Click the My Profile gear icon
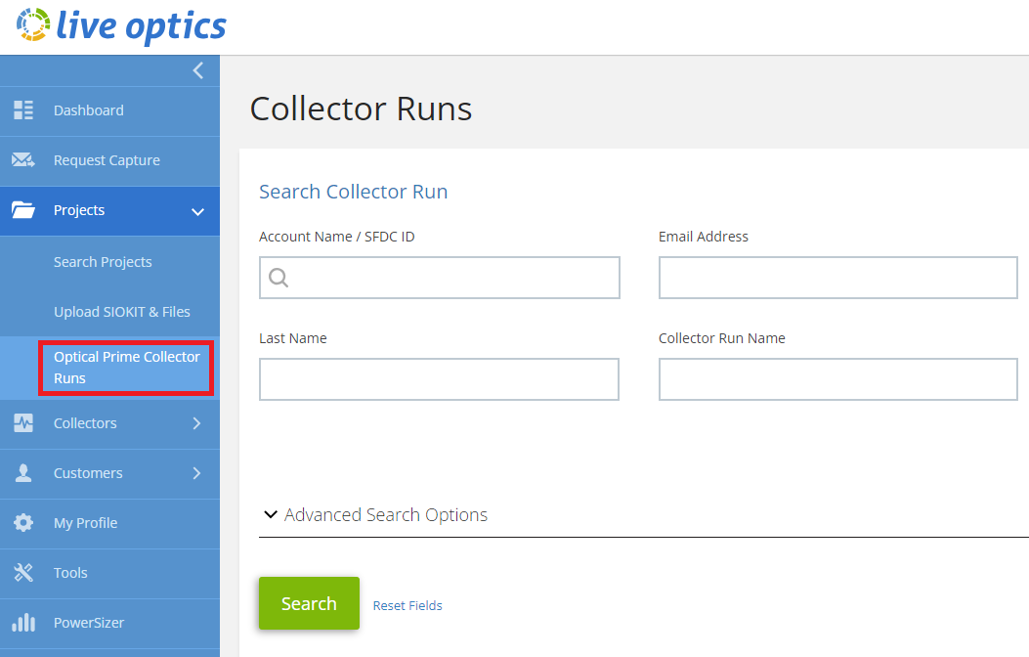 point(23,523)
